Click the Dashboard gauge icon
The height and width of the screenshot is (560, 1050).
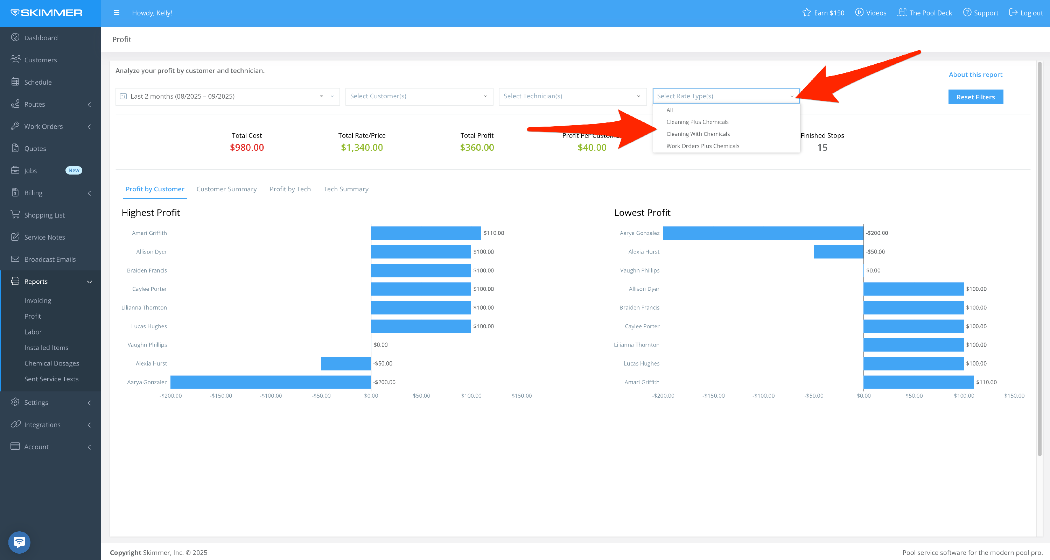click(x=15, y=37)
